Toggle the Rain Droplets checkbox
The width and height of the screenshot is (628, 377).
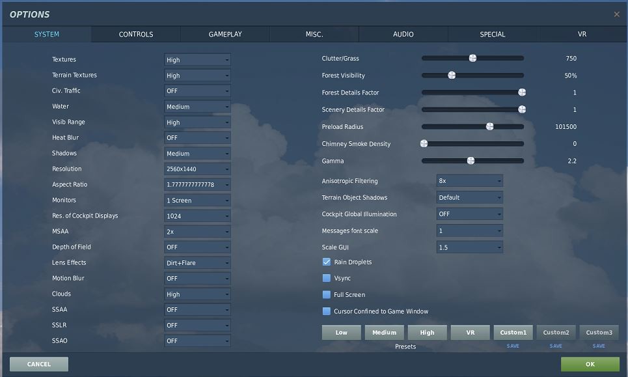tap(327, 262)
